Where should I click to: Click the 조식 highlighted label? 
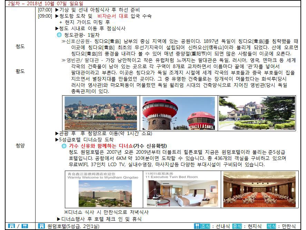coord(206,226)
